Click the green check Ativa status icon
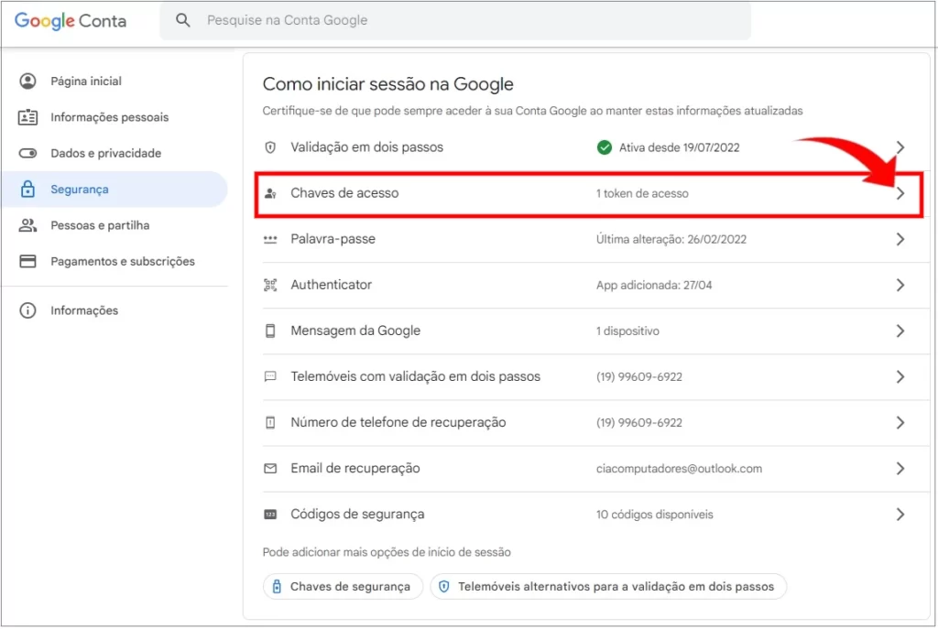The width and height of the screenshot is (938, 629). point(605,147)
